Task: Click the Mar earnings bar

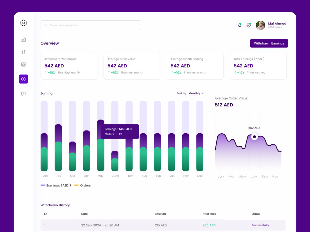Action: (x=72, y=157)
